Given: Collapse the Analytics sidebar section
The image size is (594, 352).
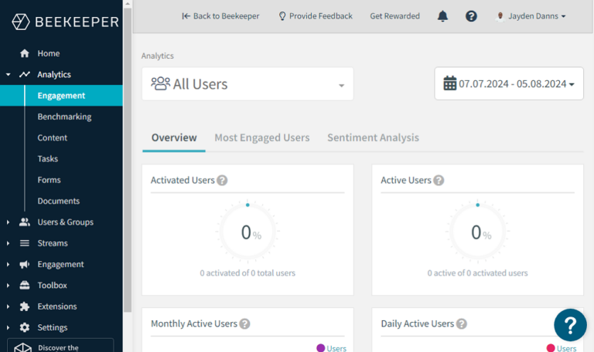Looking at the screenshot, I should 9,74.
